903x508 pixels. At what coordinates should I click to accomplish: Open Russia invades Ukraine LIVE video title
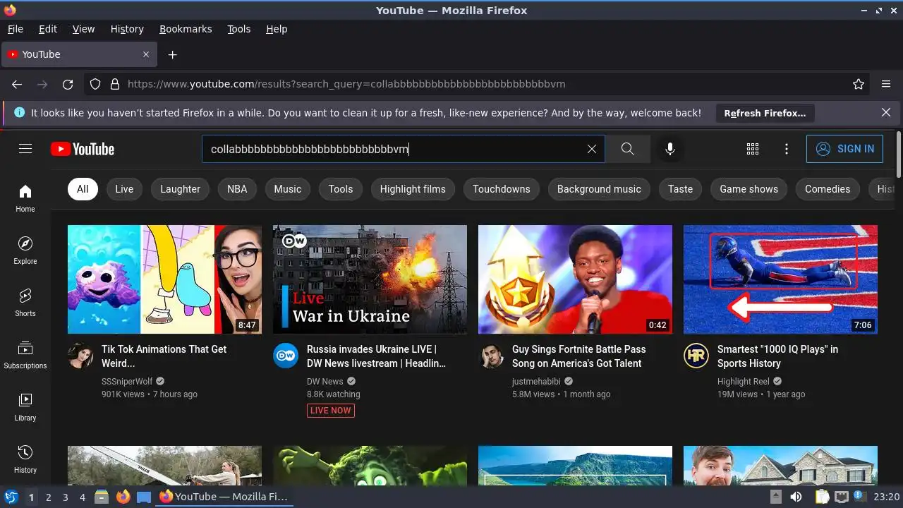click(x=377, y=356)
